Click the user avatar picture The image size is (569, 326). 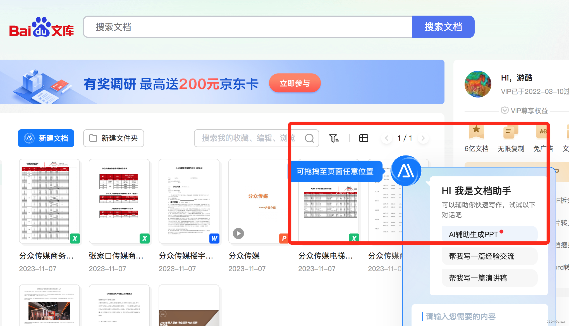pos(478,84)
